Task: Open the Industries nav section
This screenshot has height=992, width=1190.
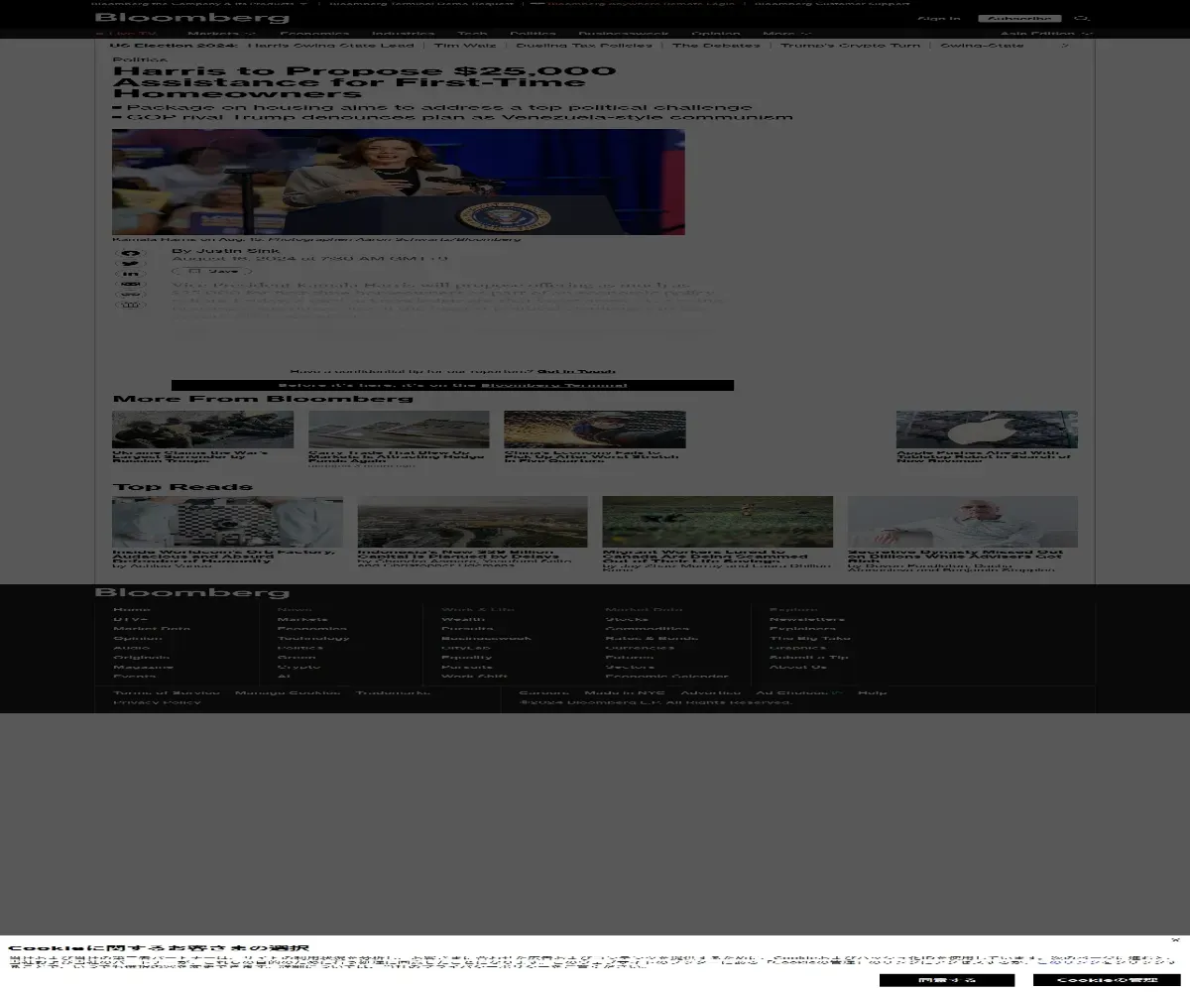Action: [x=404, y=34]
